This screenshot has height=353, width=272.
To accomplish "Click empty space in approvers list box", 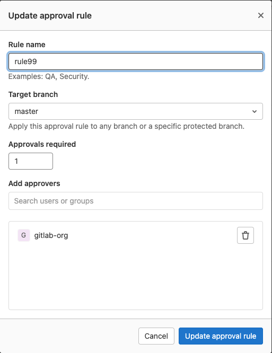I will point(136,277).
